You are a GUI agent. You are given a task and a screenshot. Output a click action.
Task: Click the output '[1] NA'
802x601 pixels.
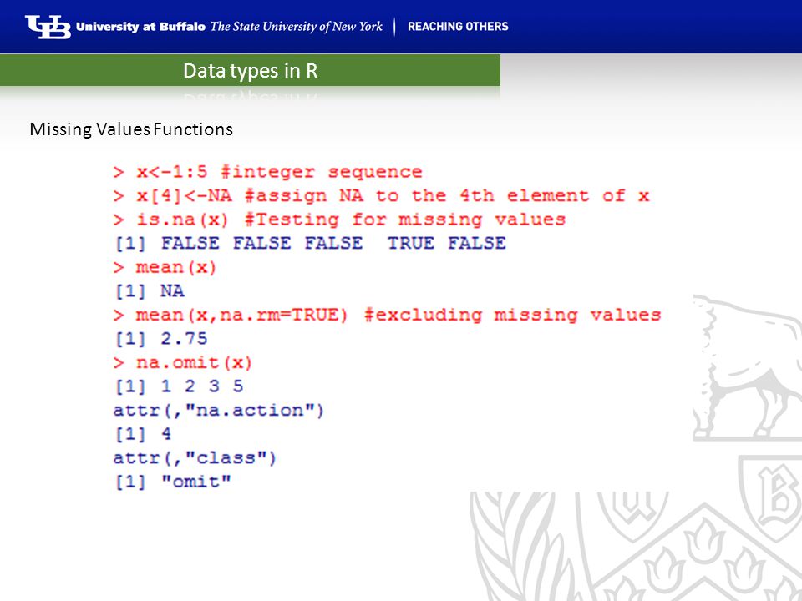[150, 291]
